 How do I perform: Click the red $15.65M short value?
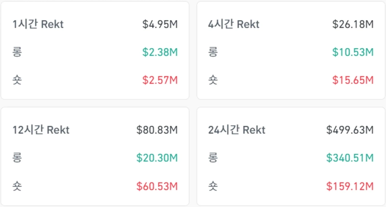[x=353, y=80]
